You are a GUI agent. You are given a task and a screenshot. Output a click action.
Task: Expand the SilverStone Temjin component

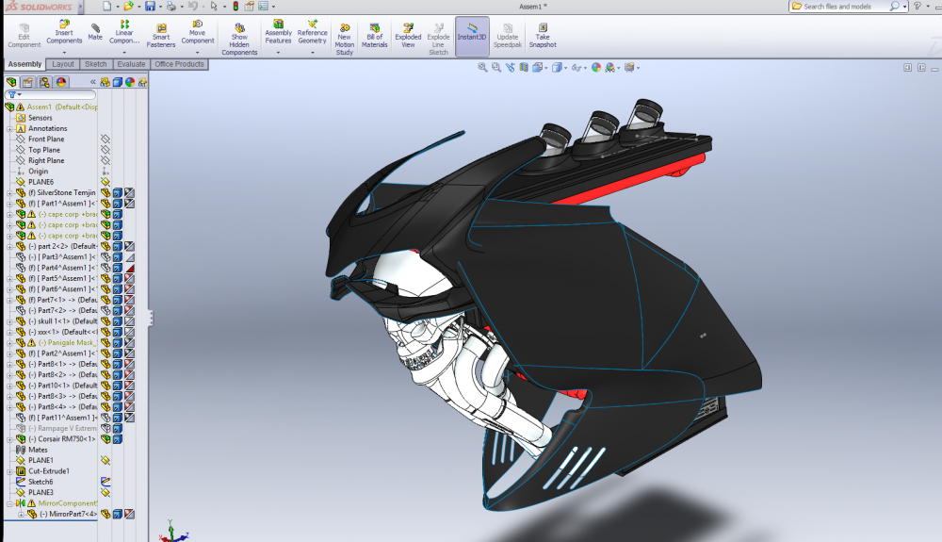(x=9, y=193)
